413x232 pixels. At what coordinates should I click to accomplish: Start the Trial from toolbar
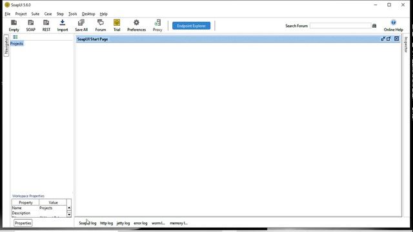coord(117,26)
